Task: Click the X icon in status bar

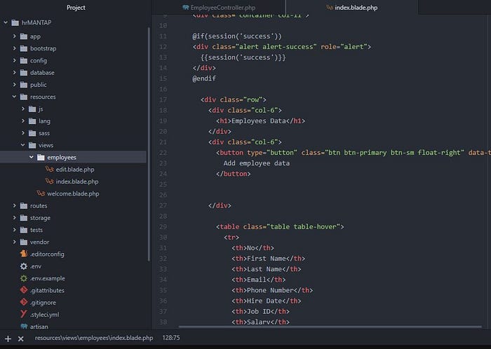Action: [20, 338]
